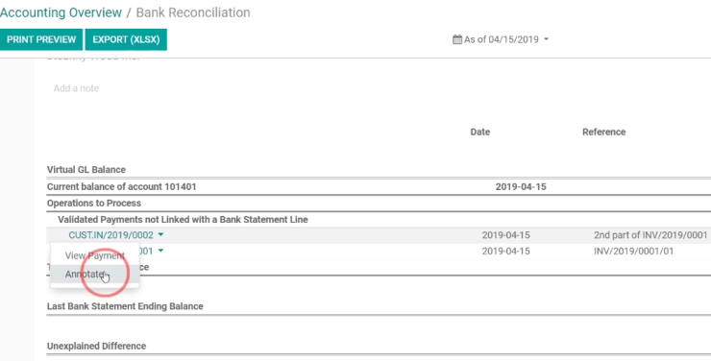Click the 2nd part of INV/2019/0001 reference
This screenshot has height=361, width=711.
[650, 235]
